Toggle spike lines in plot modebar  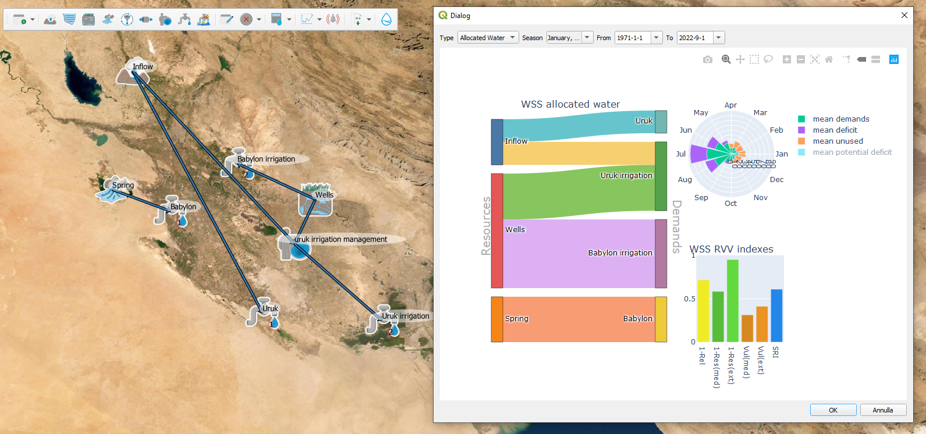tap(847, 59)
